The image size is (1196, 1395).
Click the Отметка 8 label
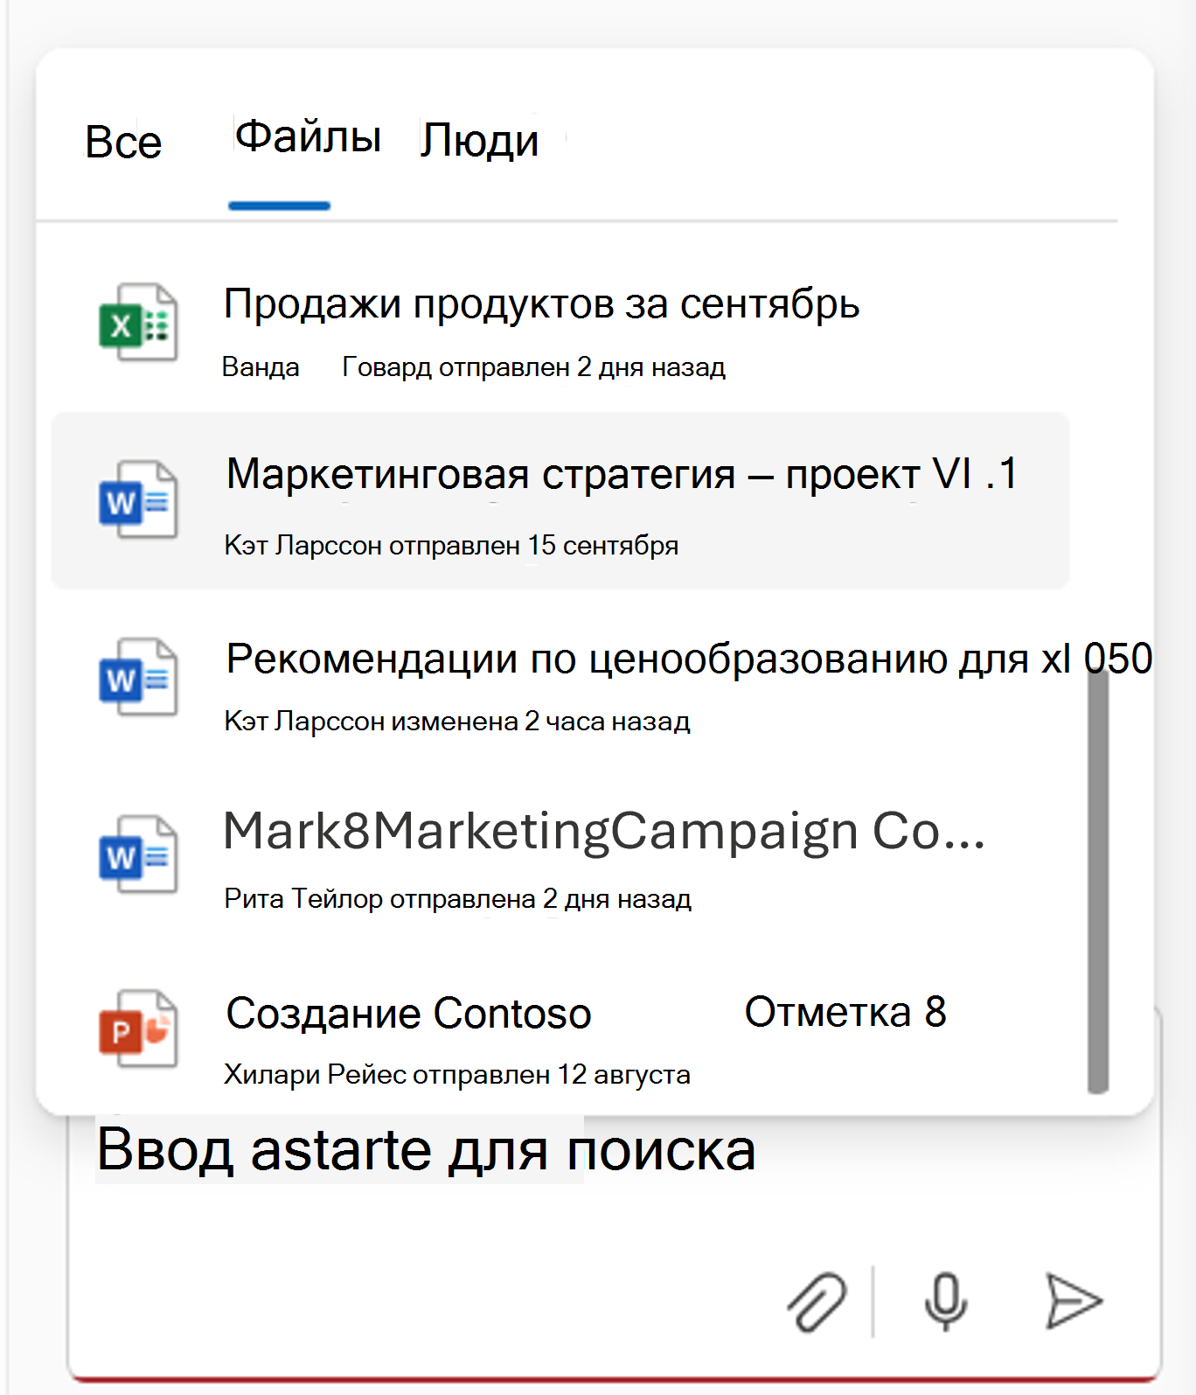[x=845, y=1012]
